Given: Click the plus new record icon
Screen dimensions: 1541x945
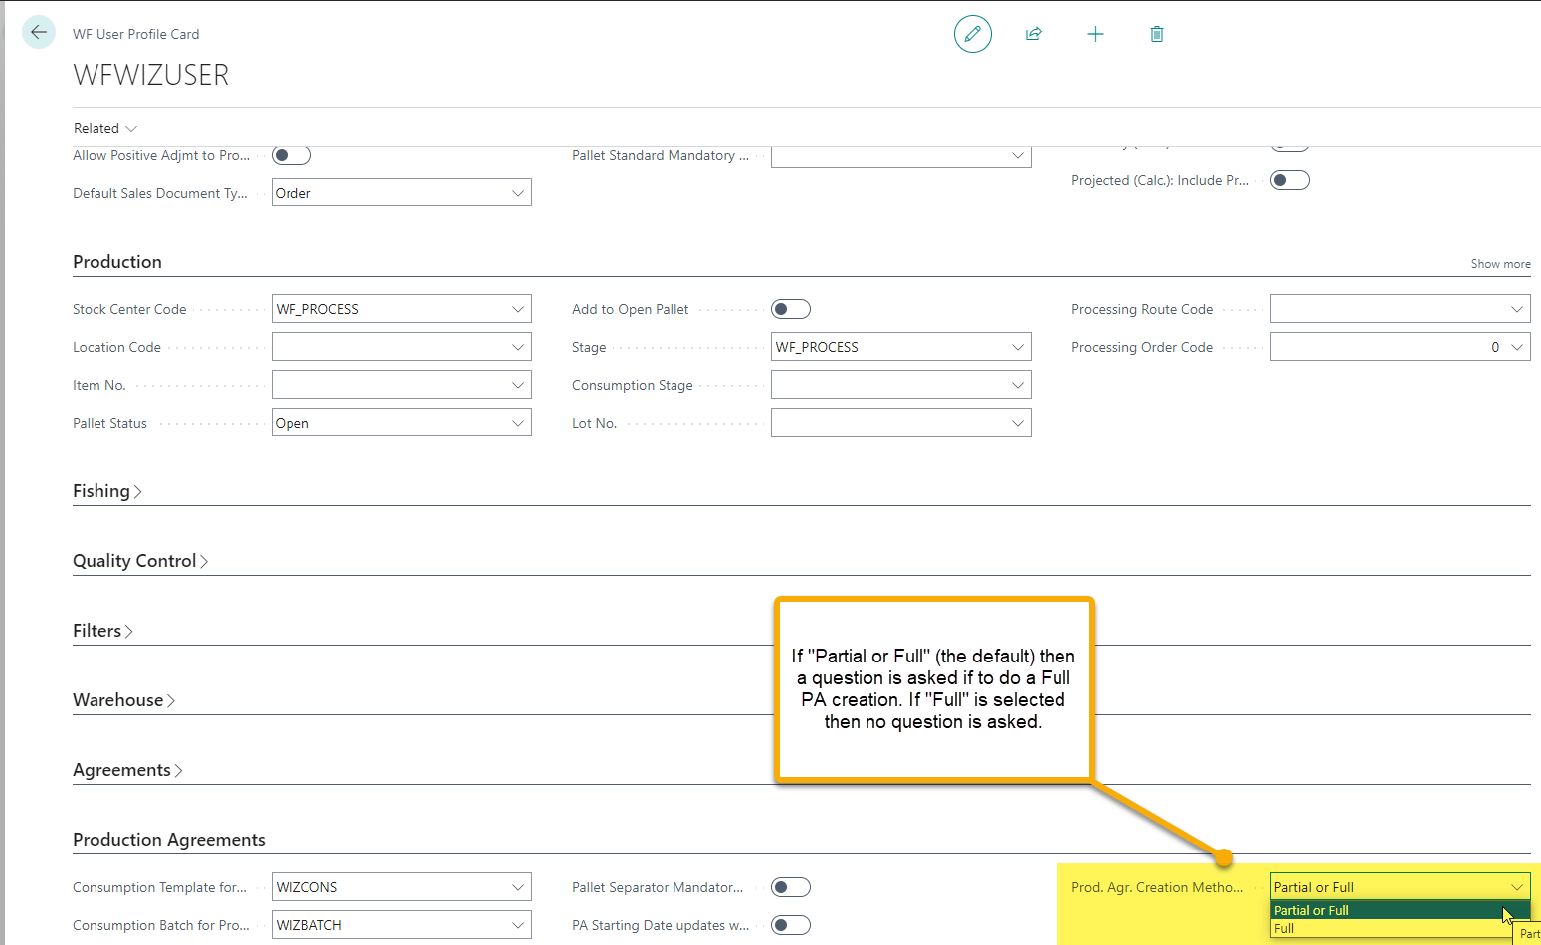Looking at the screenshot, I should pos(1095,34).
